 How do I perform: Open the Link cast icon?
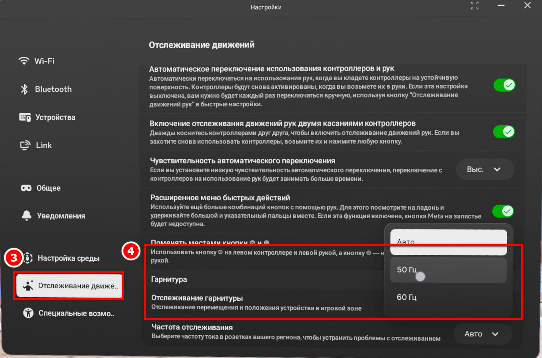point(25,145)
